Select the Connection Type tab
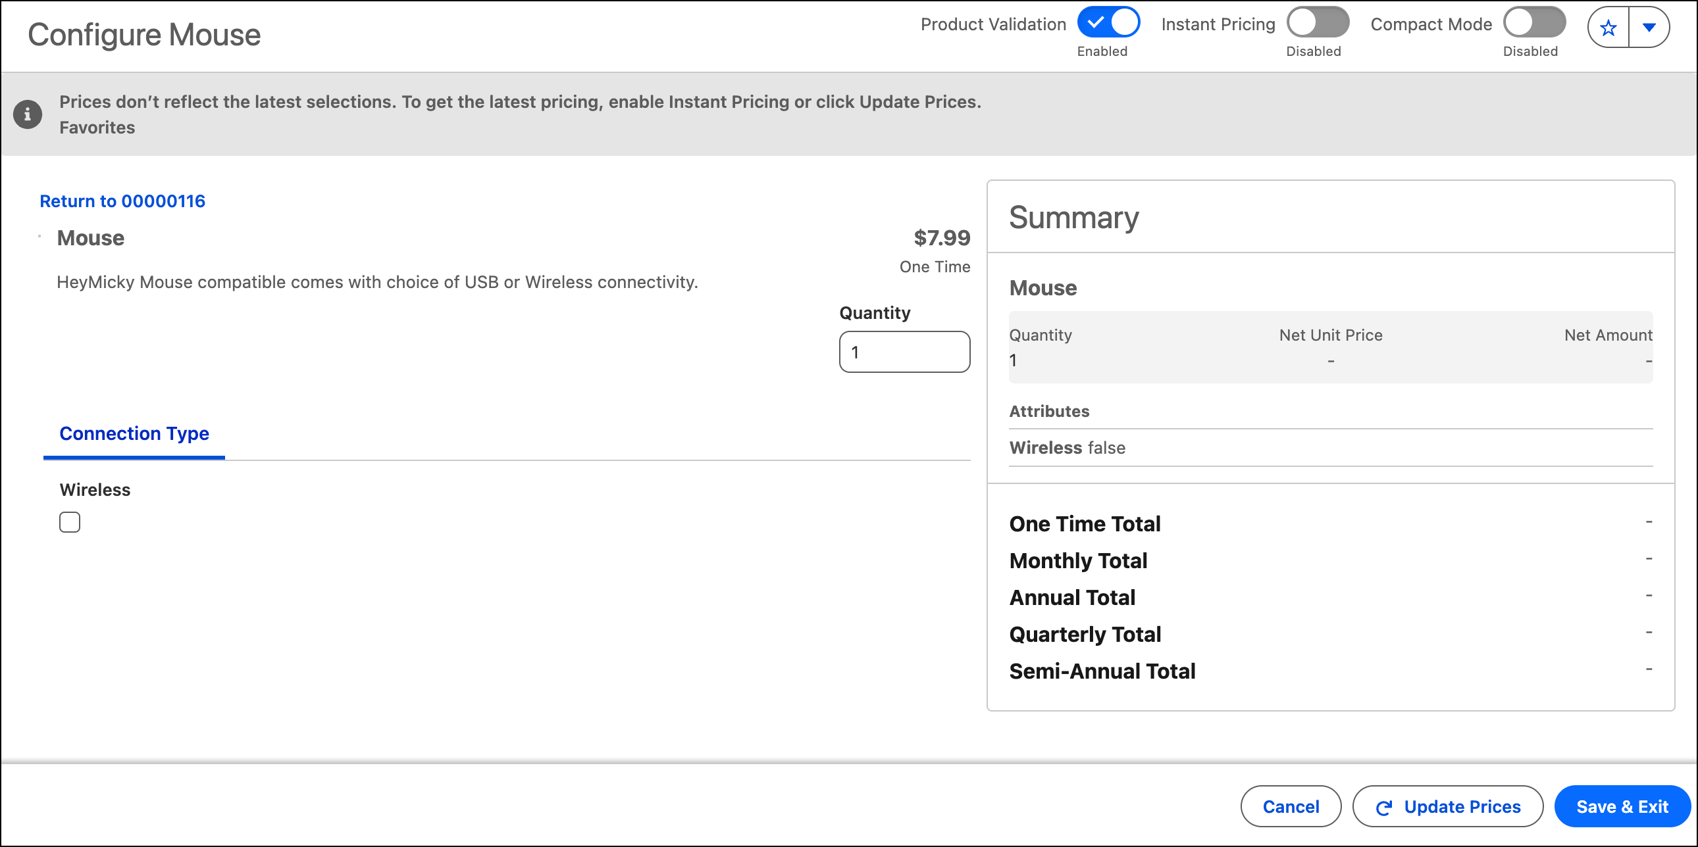Viewport: 1698px width, 847px height. pyautogui.click(x=134, y=433)
